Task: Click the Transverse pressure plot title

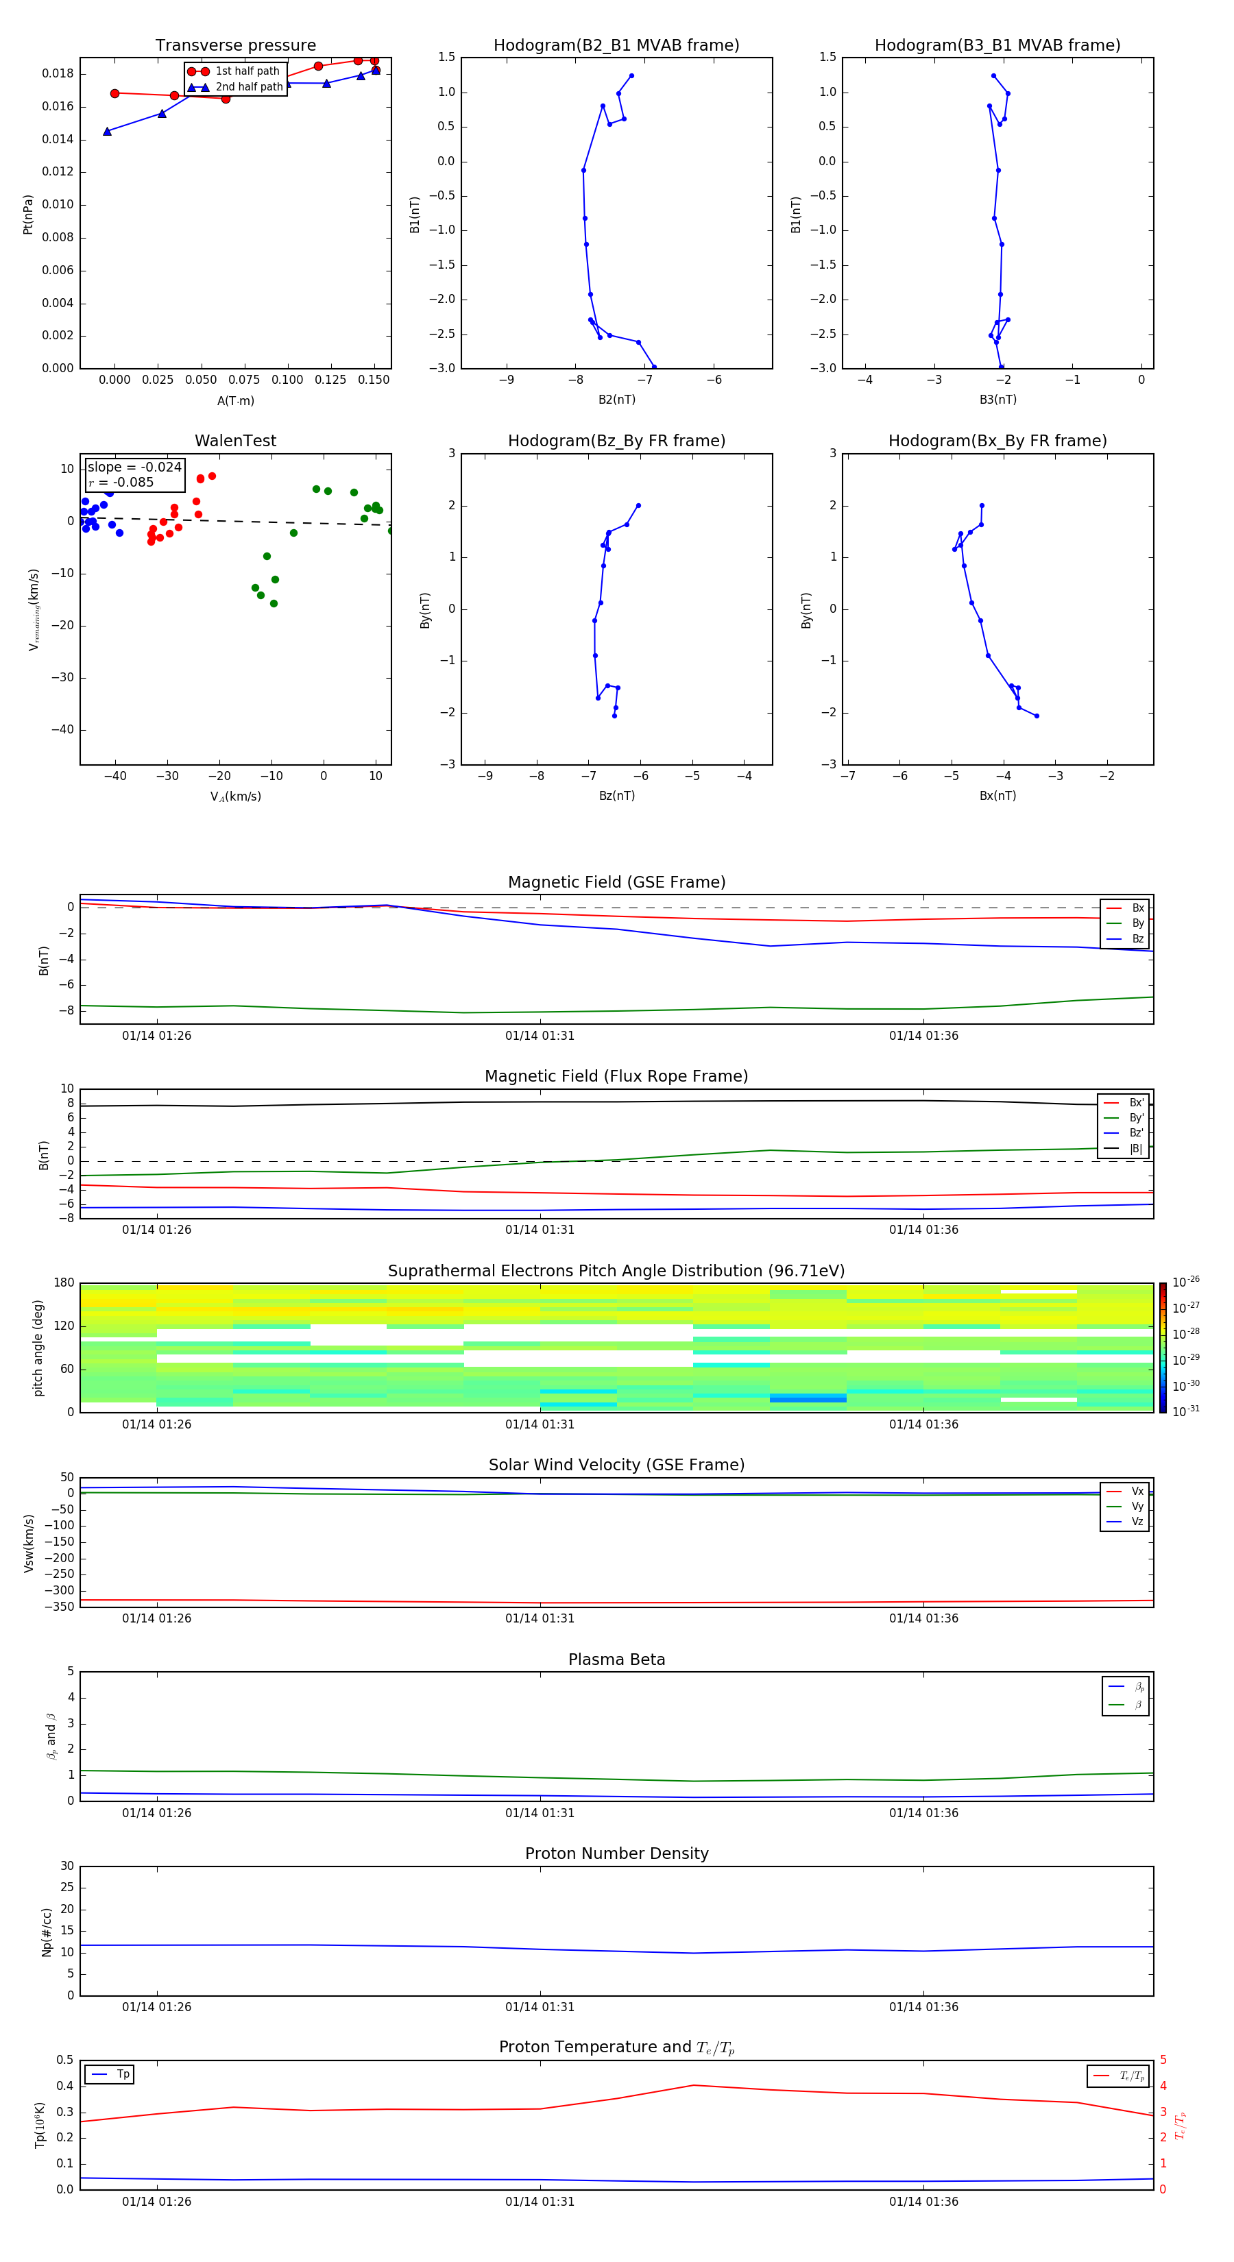Action: (235, 46)
